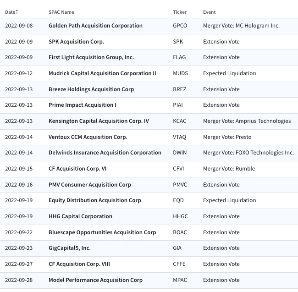Click the BOAC ticker cell
298x292 pixels.
(180, 232)
